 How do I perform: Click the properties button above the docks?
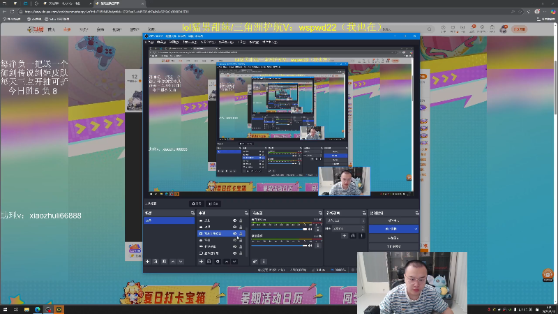point(197,204)
